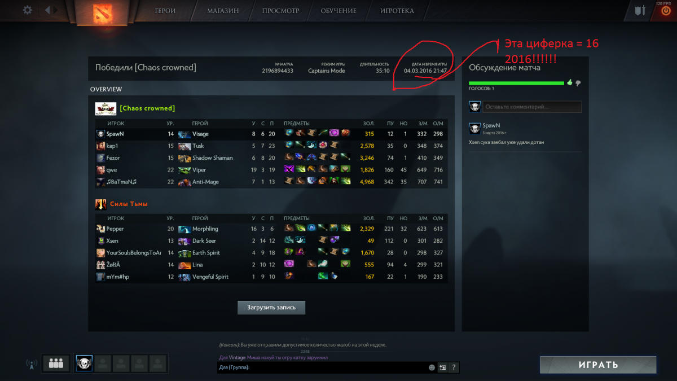Image resolution: width=677 pixels, height=381 pixels.
Task: Switch to the ГЕРОИ tab
Action: pyautogui.click(x=165, y=11)
